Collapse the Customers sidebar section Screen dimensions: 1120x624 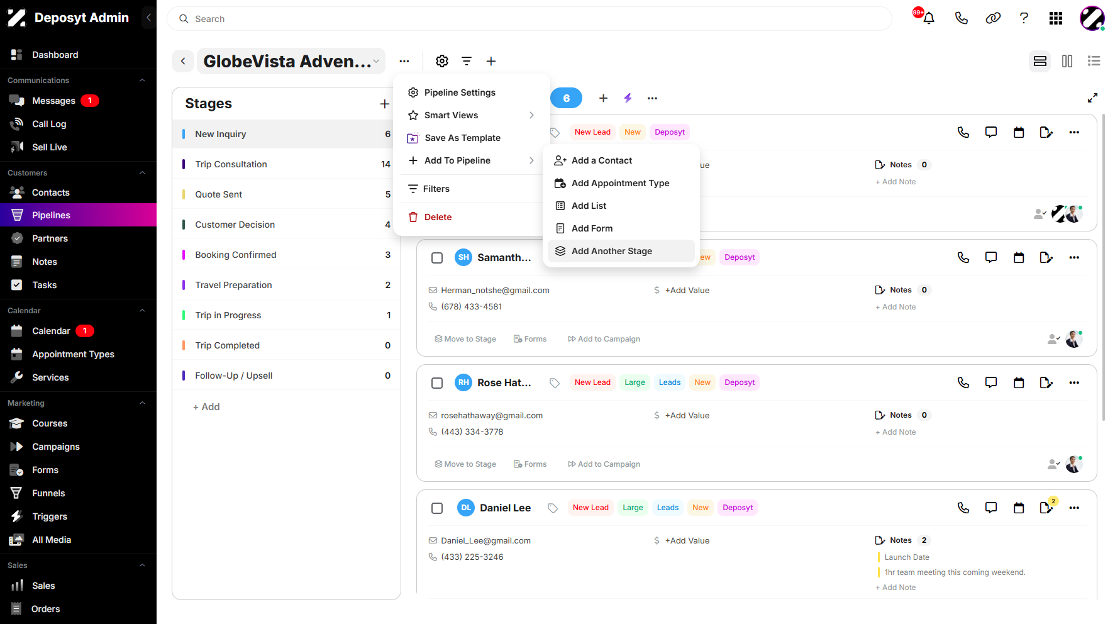pos(142,173)
